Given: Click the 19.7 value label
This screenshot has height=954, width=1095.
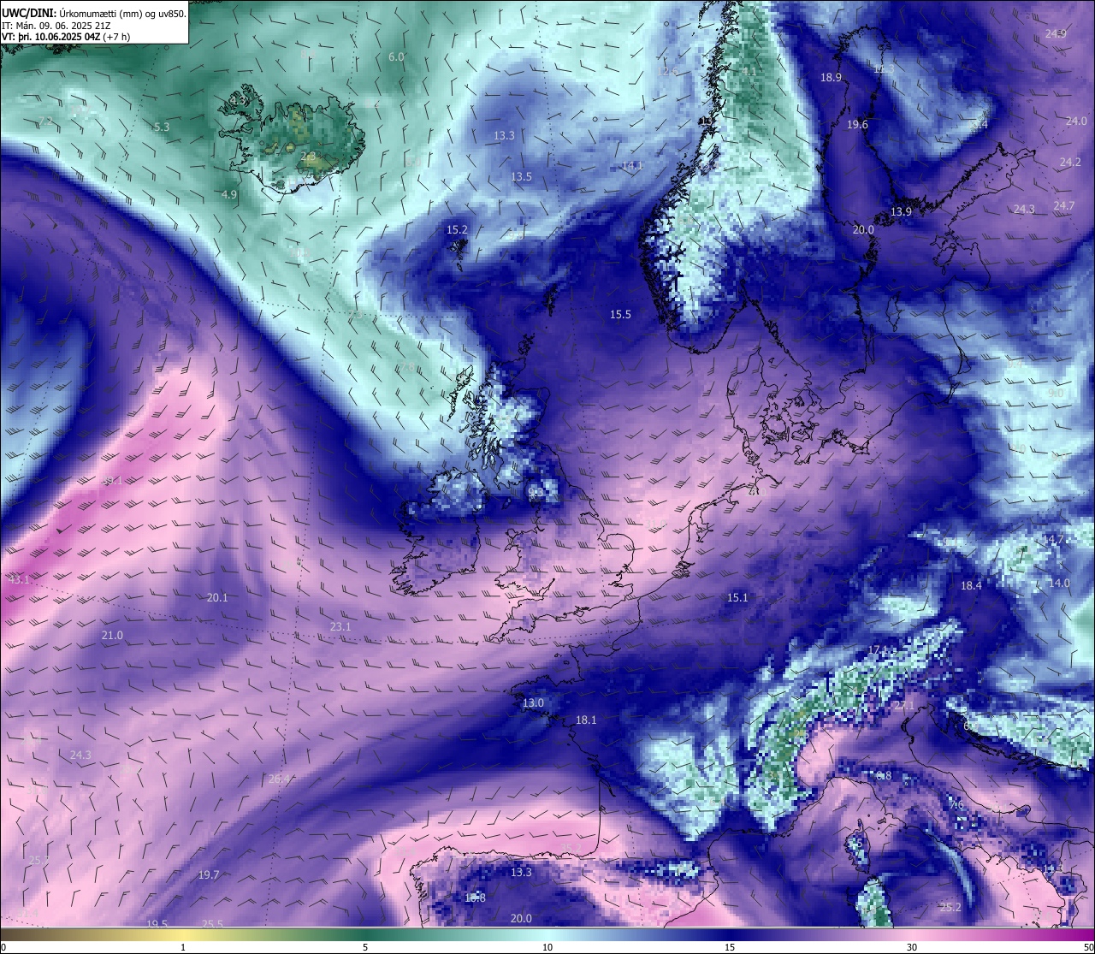Looking at the screenshot, I should pyautogui.click(x=209, y=875).
